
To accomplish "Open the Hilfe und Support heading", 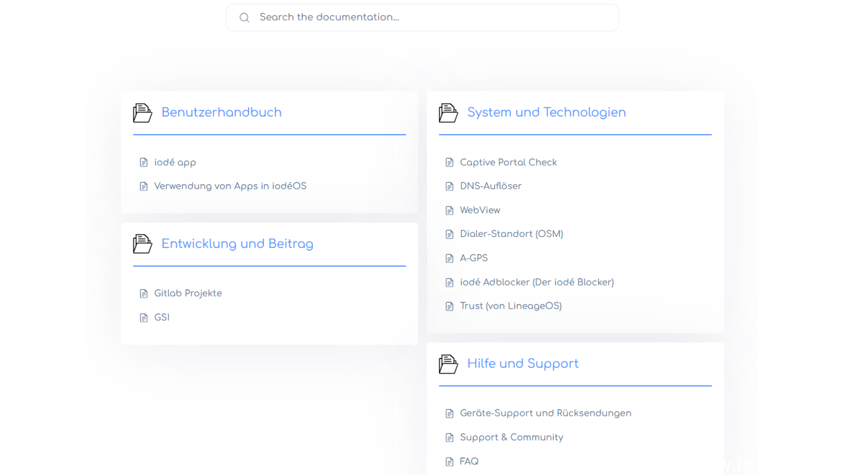I will 523,364.
